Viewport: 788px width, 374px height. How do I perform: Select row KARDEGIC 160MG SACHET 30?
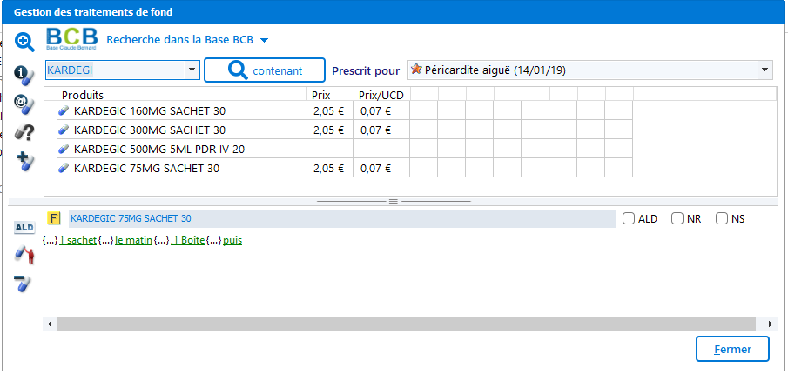[x=344, y=111]
